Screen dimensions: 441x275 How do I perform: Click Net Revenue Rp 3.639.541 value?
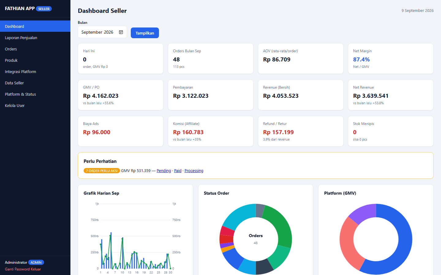371,96
